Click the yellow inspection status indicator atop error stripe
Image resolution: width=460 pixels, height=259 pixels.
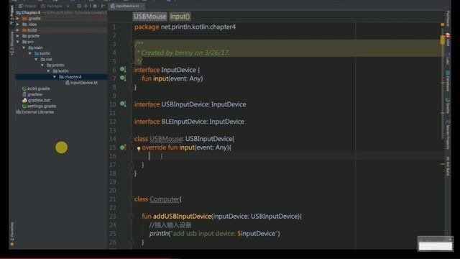click(x=443, y=24)
